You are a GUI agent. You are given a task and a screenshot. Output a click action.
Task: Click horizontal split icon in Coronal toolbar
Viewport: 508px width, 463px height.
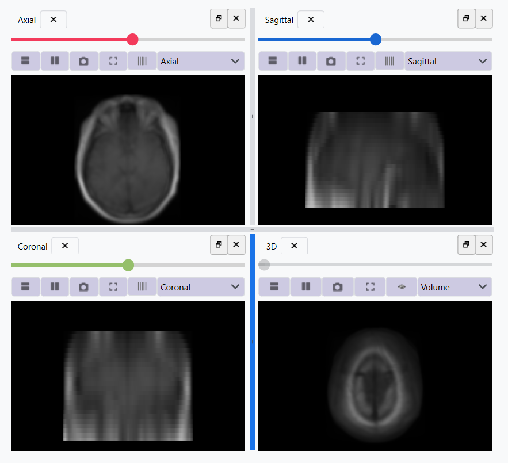click(25, 287)
